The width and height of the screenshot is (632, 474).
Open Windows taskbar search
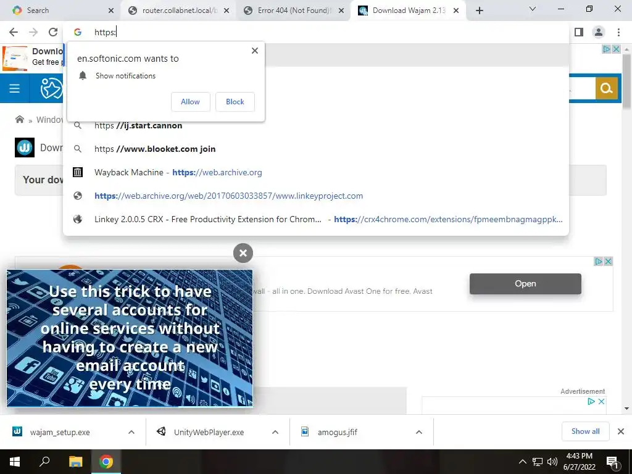(x=44, y=462)
